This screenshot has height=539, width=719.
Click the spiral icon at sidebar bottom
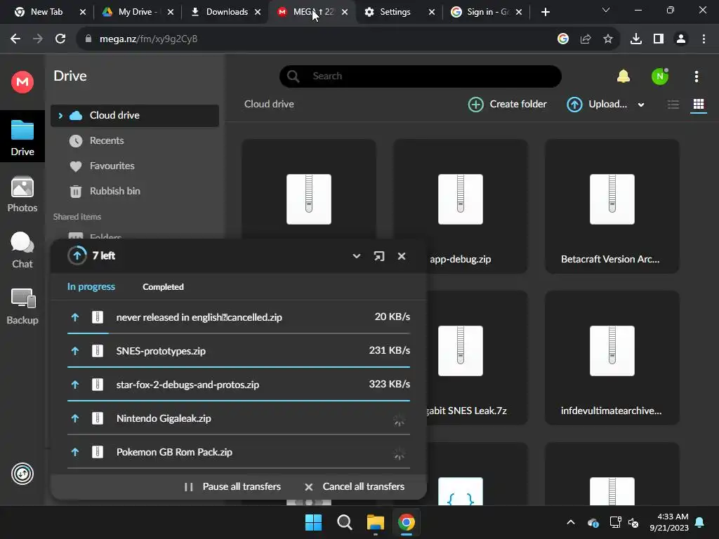(x=22, y=474)
